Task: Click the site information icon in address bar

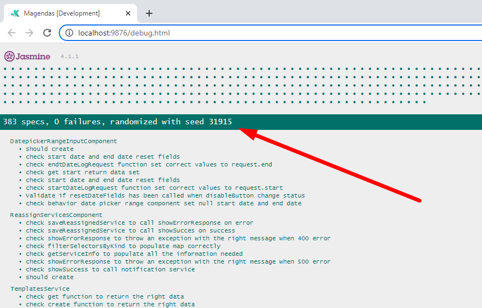Action: [x=69, y=33]
